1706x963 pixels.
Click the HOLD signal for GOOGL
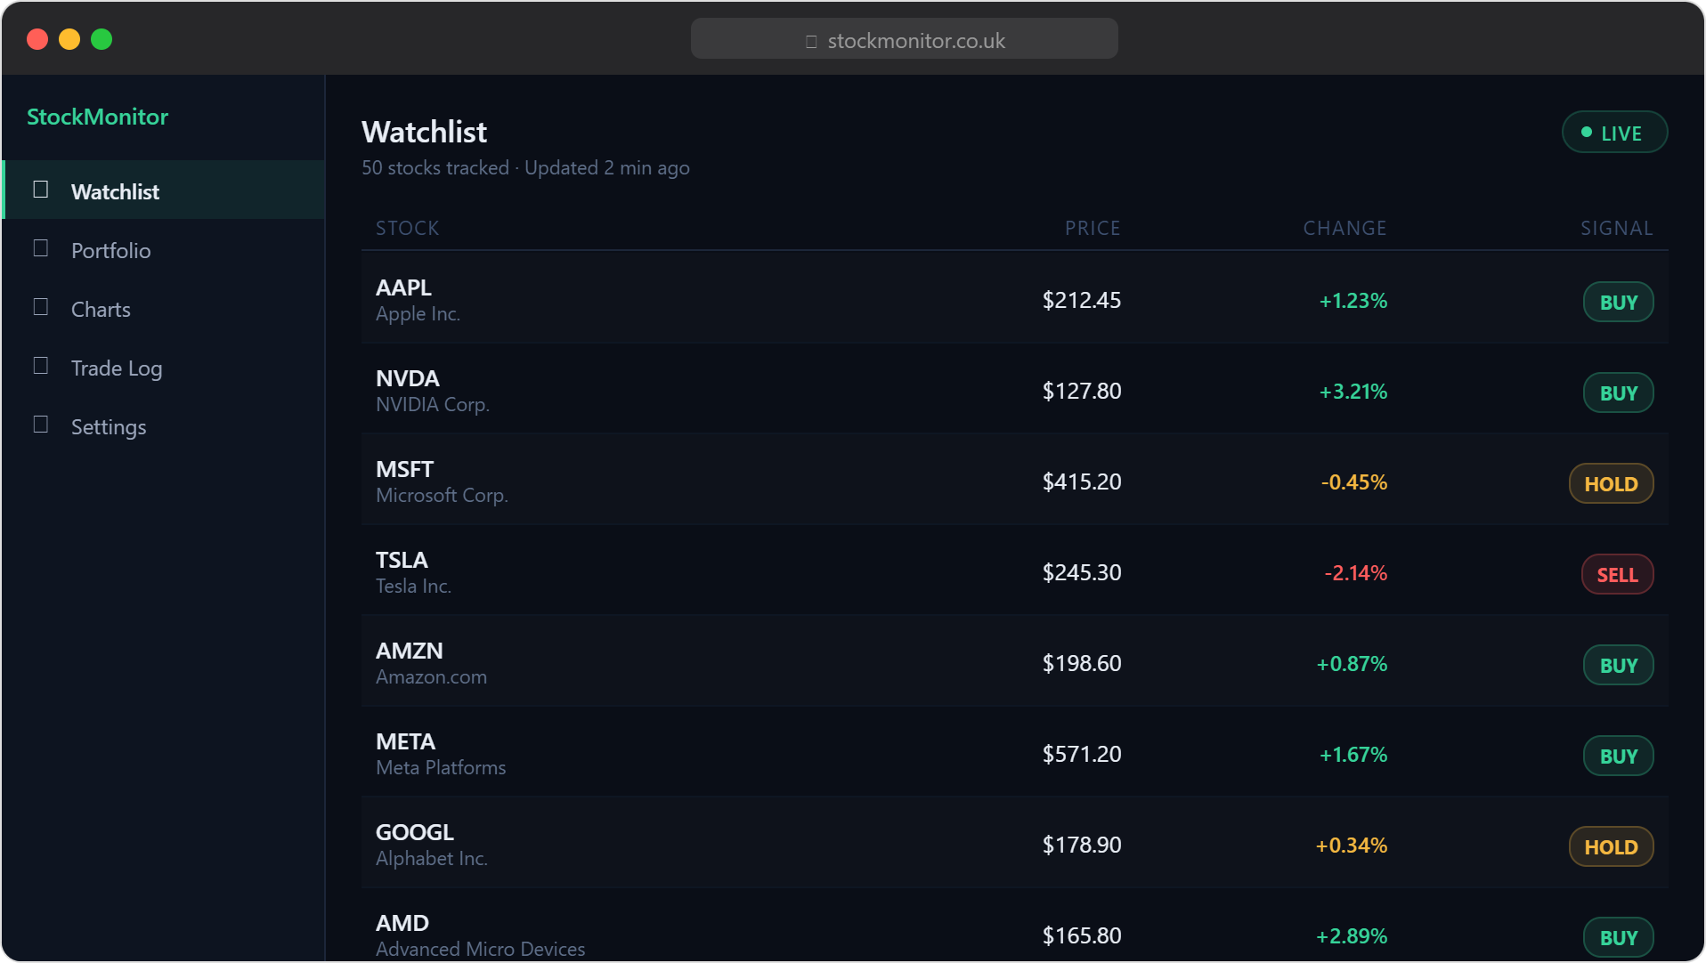1611,847
